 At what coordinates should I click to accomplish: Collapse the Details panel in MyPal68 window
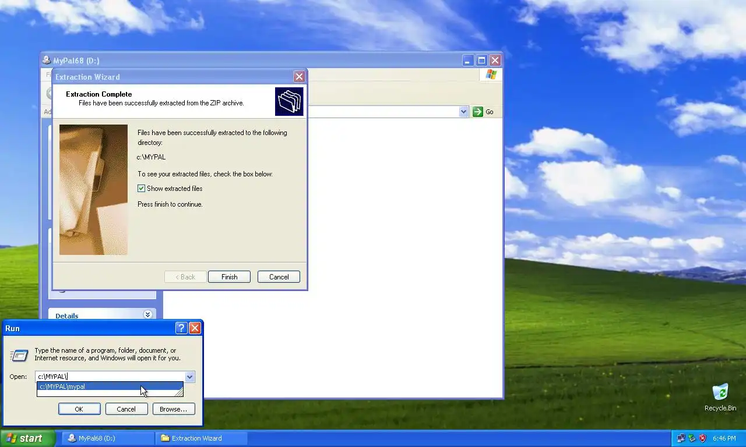click(147, 315)
